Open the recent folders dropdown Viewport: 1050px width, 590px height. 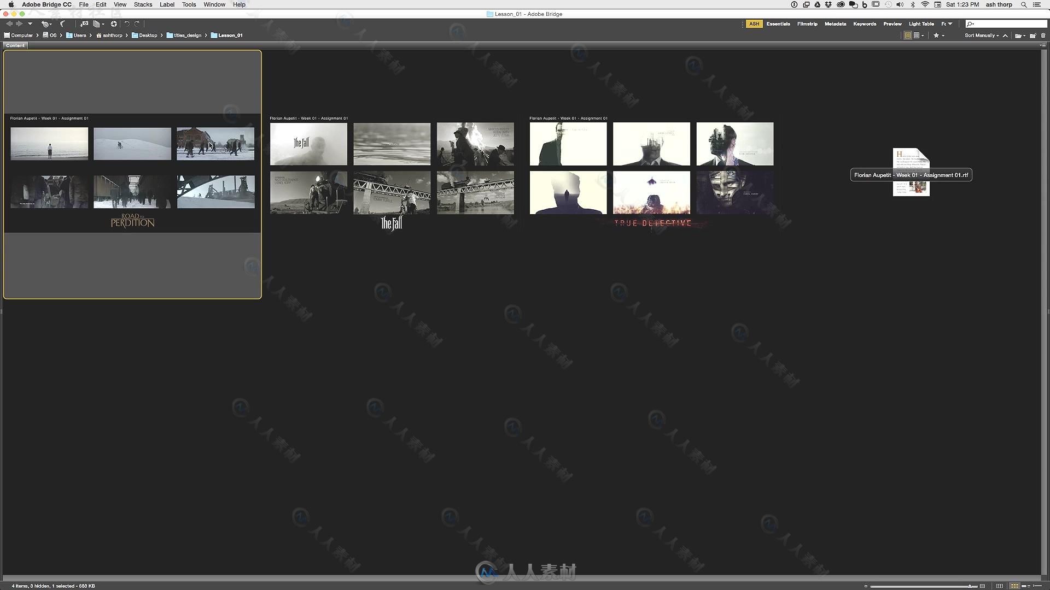tap(1020, 36)
